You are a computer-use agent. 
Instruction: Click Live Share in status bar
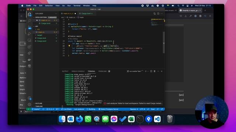(66, 109)
